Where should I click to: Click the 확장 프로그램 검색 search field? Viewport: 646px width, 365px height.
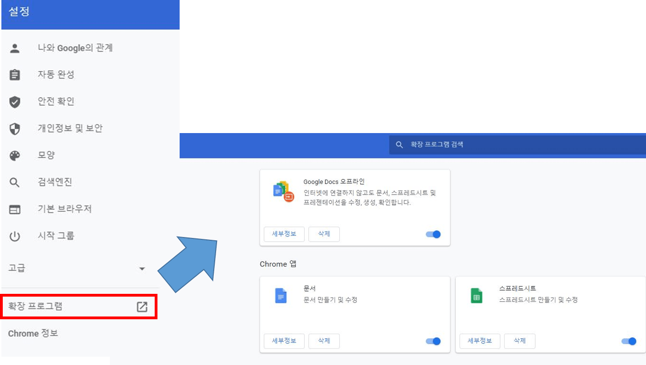point(517,145)
